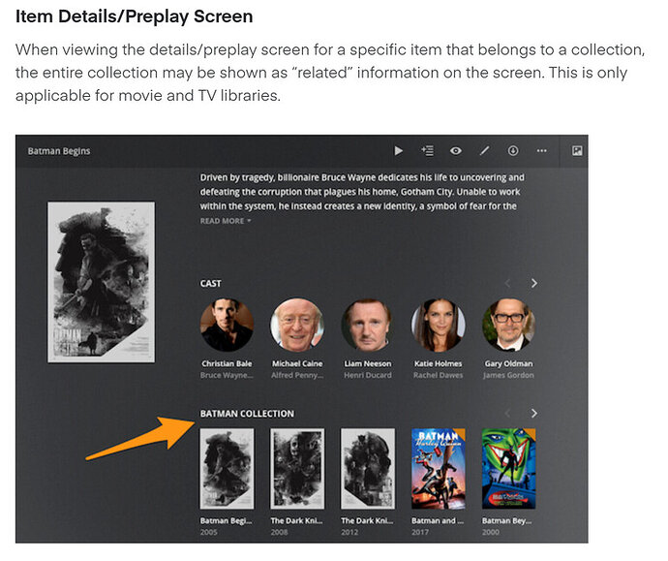Image resolution: width=668 pixels, height=561 pixels.
Task: Click the BATMAN COLLECTION heading
Action: [247, 414]
